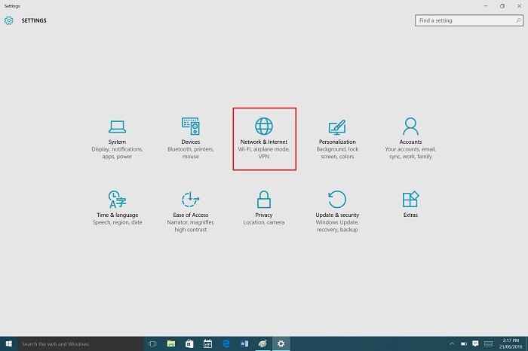Open the Privacy settings category
Screen dimensions: 528x351
coord(264,209)
